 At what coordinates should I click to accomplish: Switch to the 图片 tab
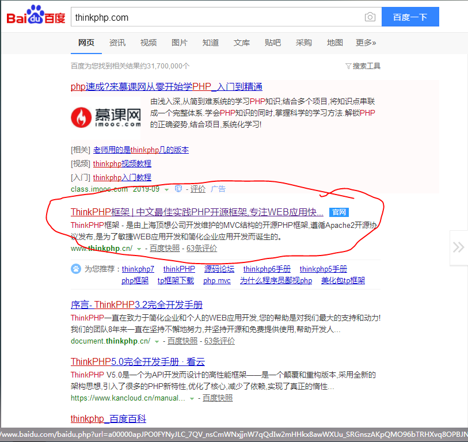pos(180,42)
